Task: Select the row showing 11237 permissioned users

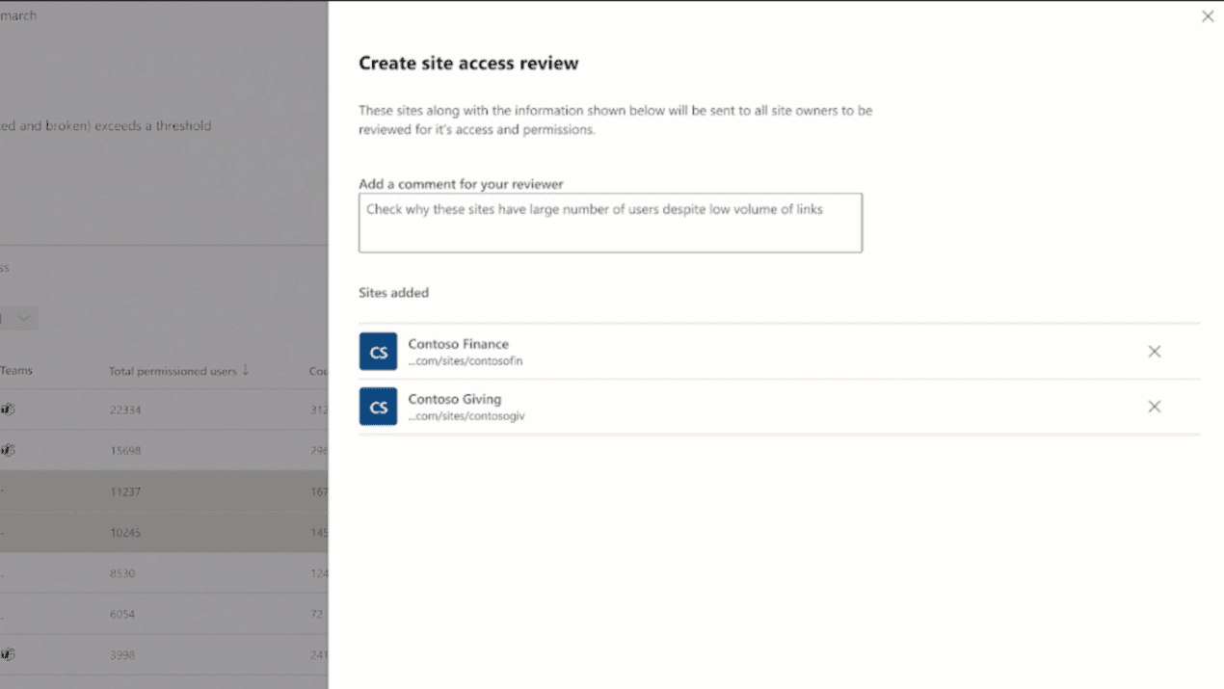Action: pos(164,490)
